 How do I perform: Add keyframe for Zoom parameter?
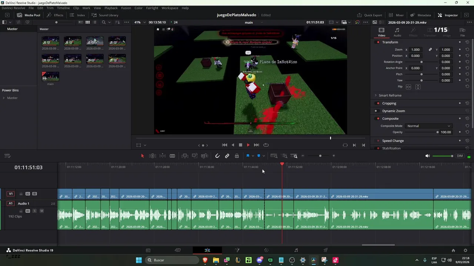coord(460,50)
